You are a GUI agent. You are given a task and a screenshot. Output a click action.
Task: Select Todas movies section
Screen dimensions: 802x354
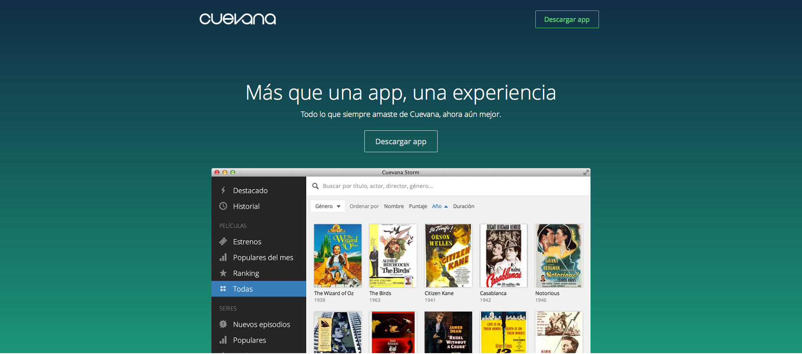[259, 289]
